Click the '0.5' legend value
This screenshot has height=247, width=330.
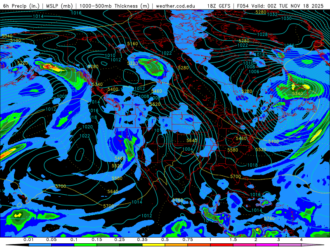point(165,240)
